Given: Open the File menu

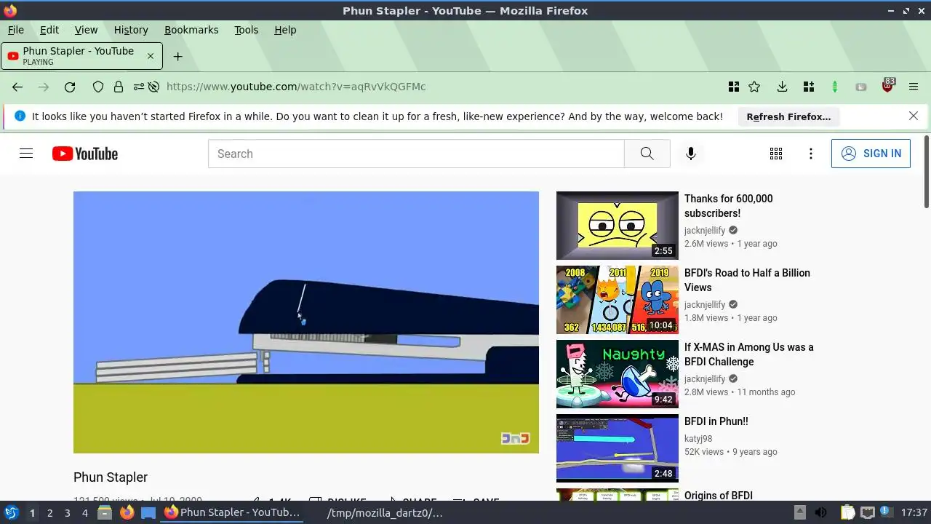Looking at the screenshot, I should [15, 30].
